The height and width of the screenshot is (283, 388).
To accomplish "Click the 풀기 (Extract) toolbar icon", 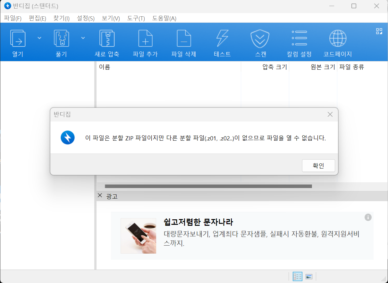I will (61, 38).
